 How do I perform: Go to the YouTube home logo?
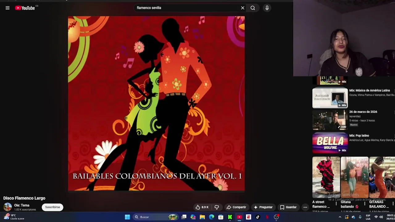25,8
